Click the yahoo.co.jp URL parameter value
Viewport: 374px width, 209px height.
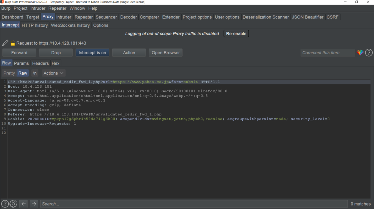141,82
